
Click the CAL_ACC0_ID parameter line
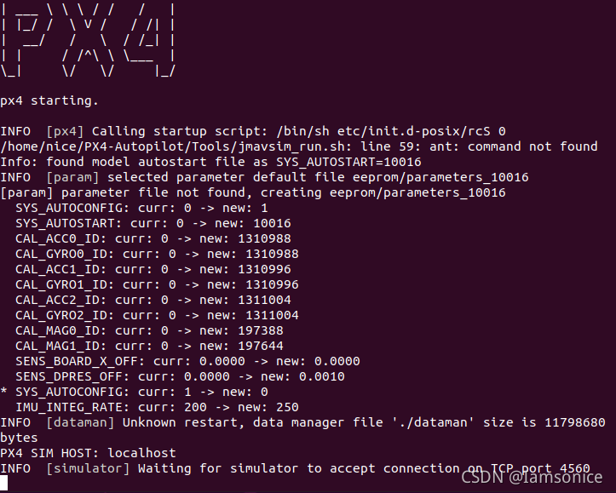[153, 238]
